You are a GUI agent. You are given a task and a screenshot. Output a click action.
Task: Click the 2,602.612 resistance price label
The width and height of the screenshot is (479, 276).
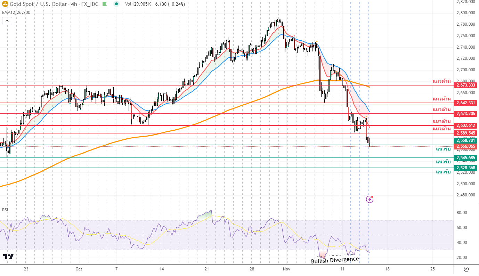[x=466, y=125]
